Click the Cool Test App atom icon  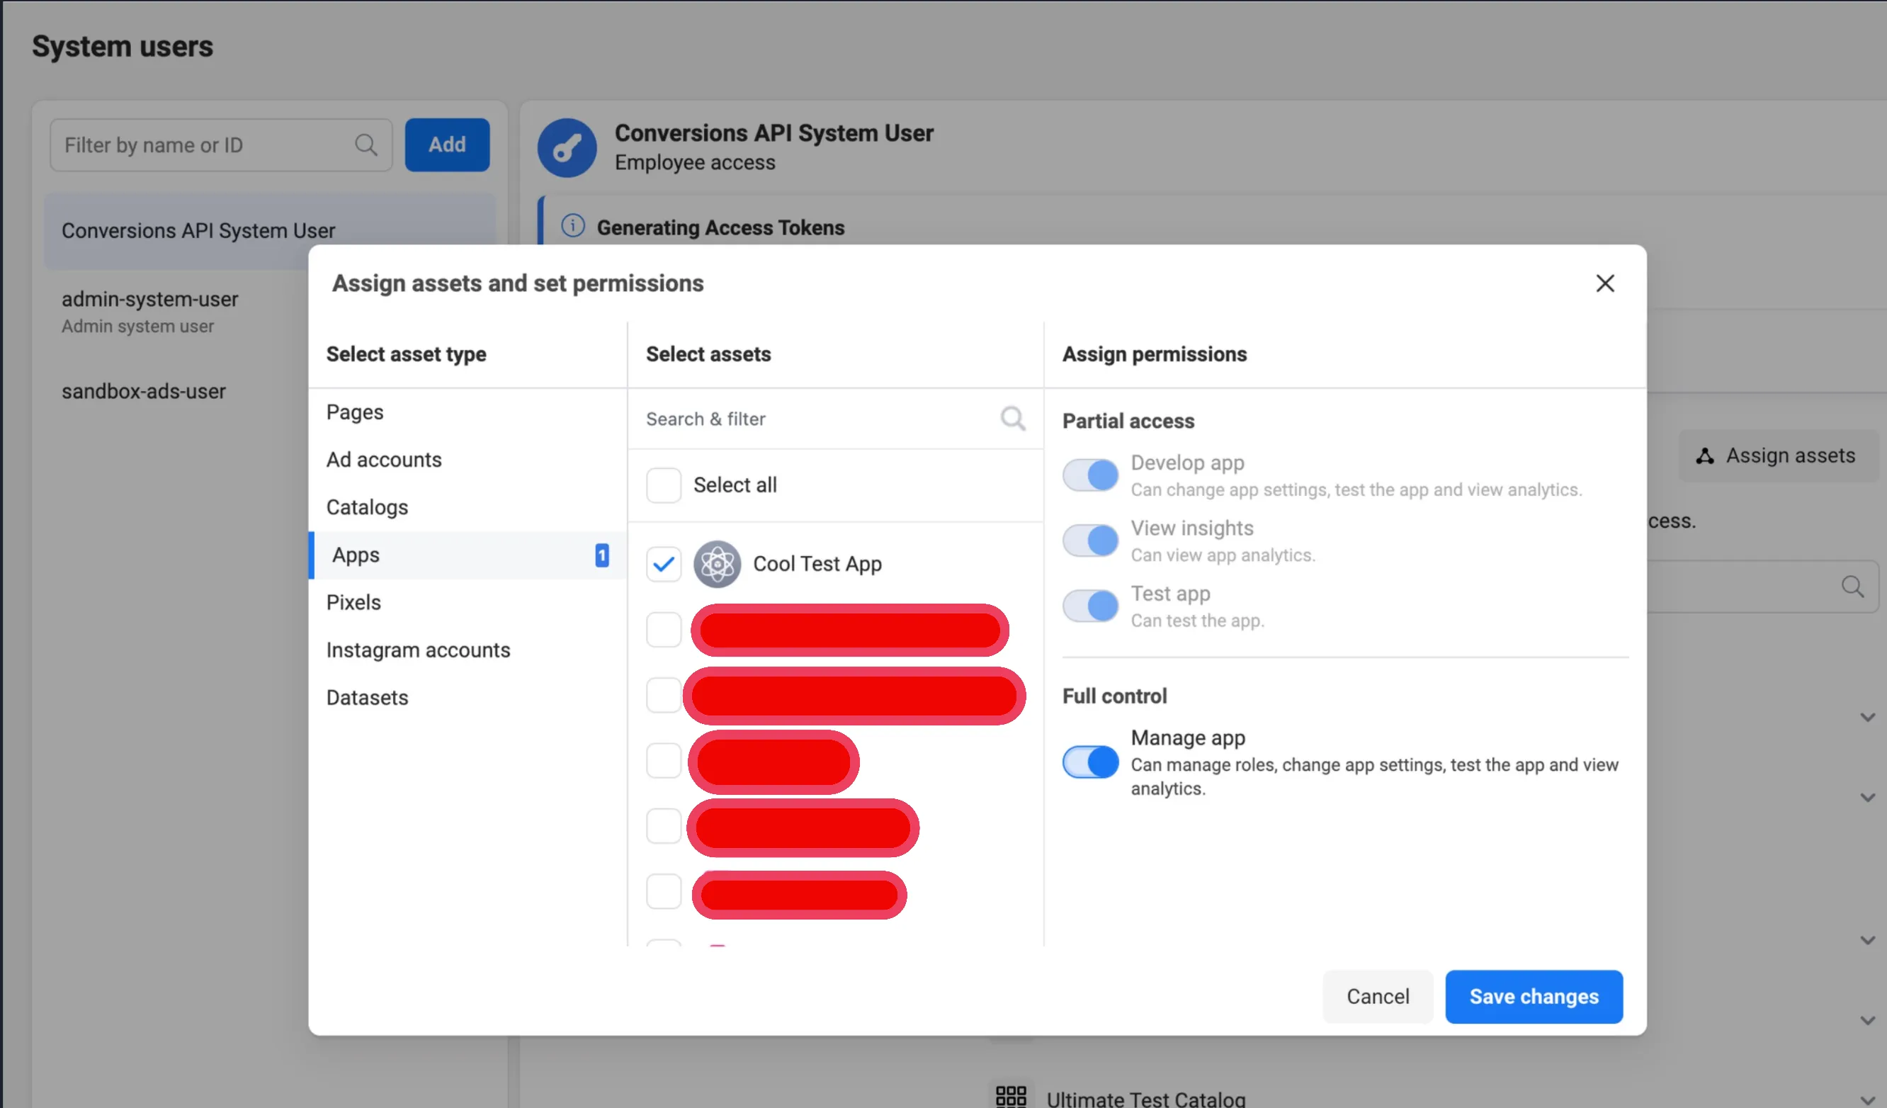click(717, 563)
